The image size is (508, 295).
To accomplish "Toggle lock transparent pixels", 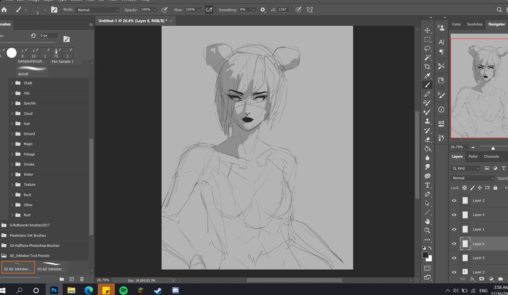I will coord(464,187).
